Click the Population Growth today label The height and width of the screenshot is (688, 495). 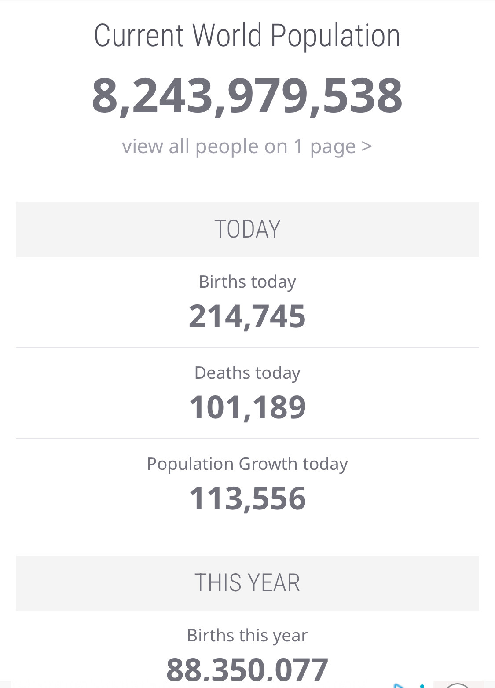[x=247, y=464]
